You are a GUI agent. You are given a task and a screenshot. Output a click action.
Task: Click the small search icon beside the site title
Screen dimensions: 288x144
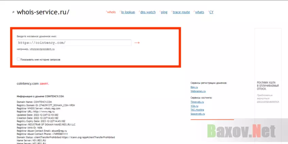13,12
